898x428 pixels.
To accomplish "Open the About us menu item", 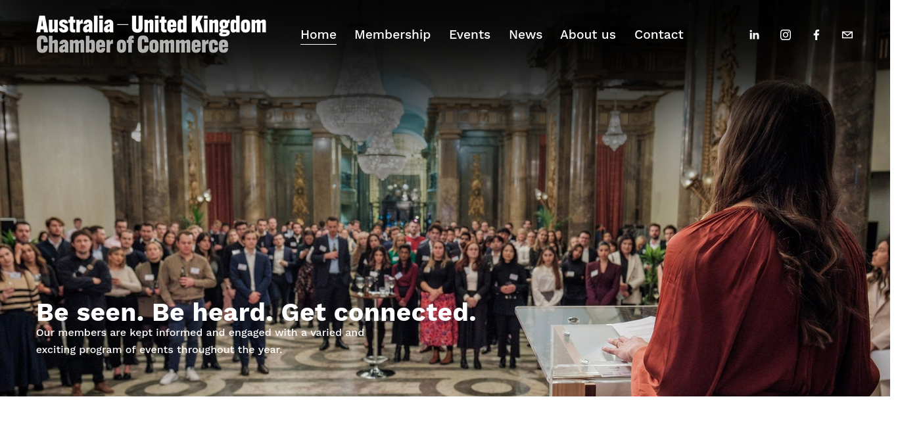I will point(588,34).
